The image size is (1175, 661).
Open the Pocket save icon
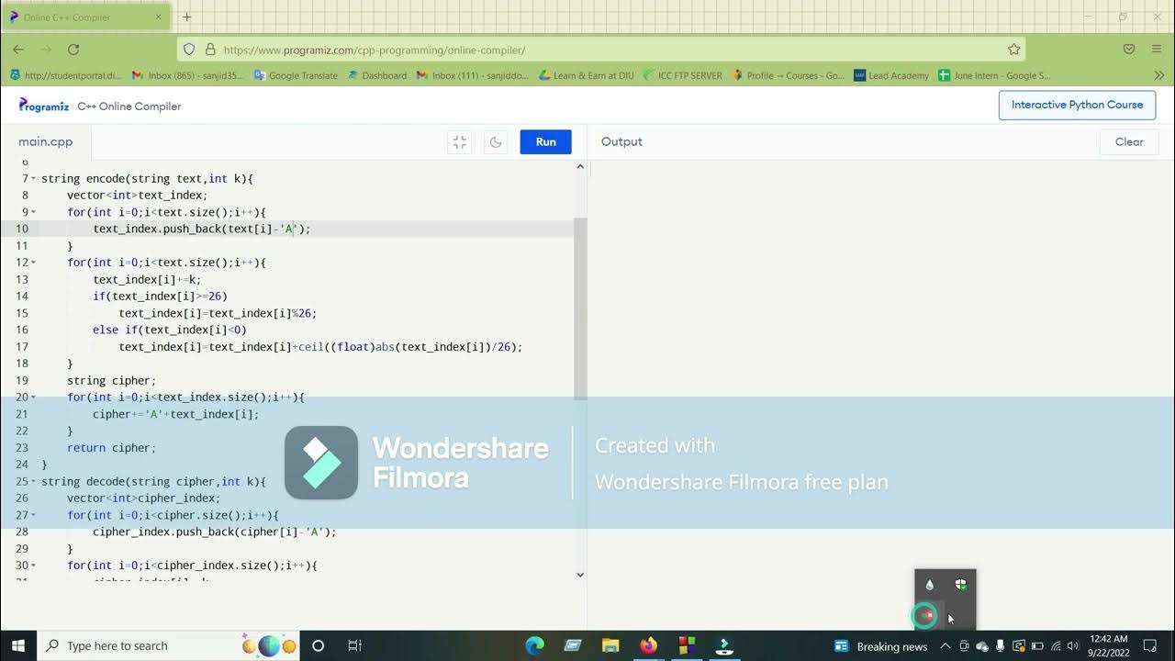coord(1129,50)
